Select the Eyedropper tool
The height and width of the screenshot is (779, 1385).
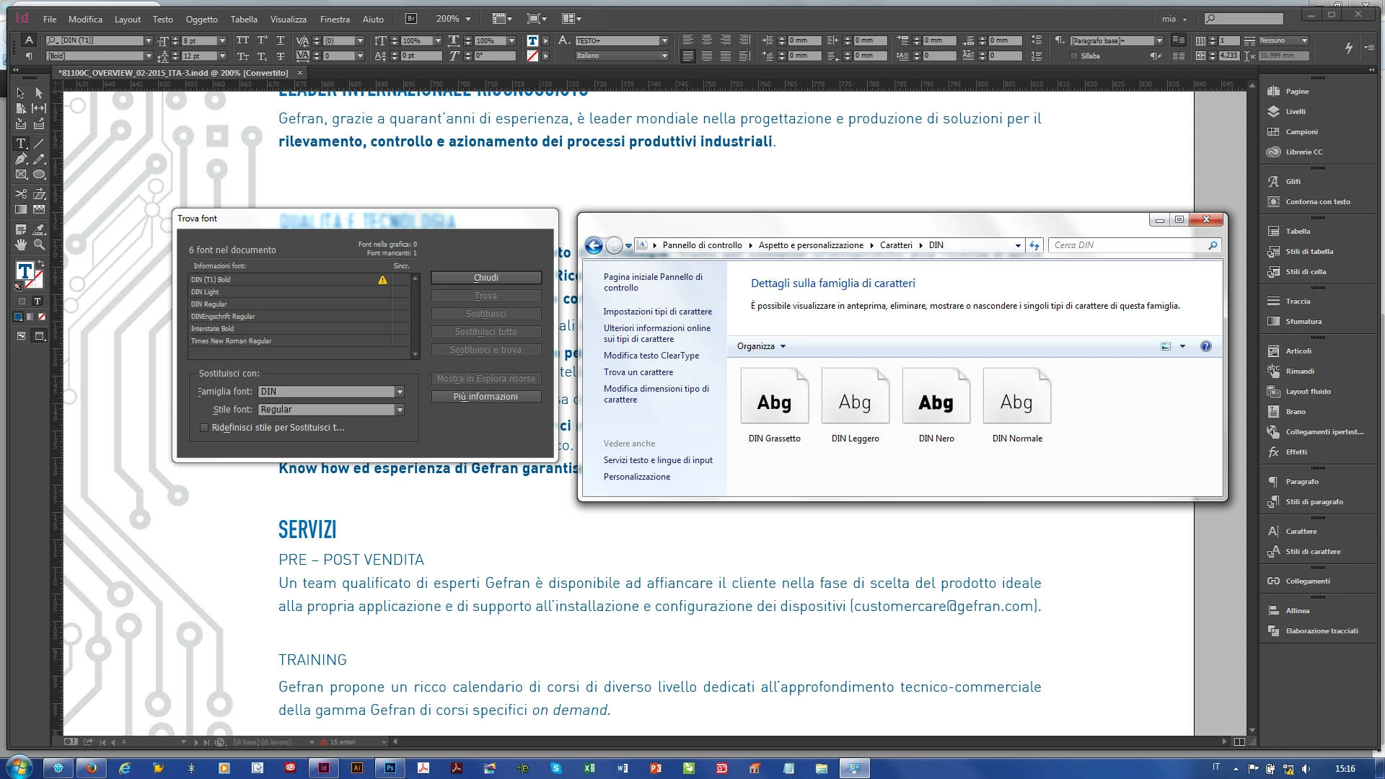39,229
